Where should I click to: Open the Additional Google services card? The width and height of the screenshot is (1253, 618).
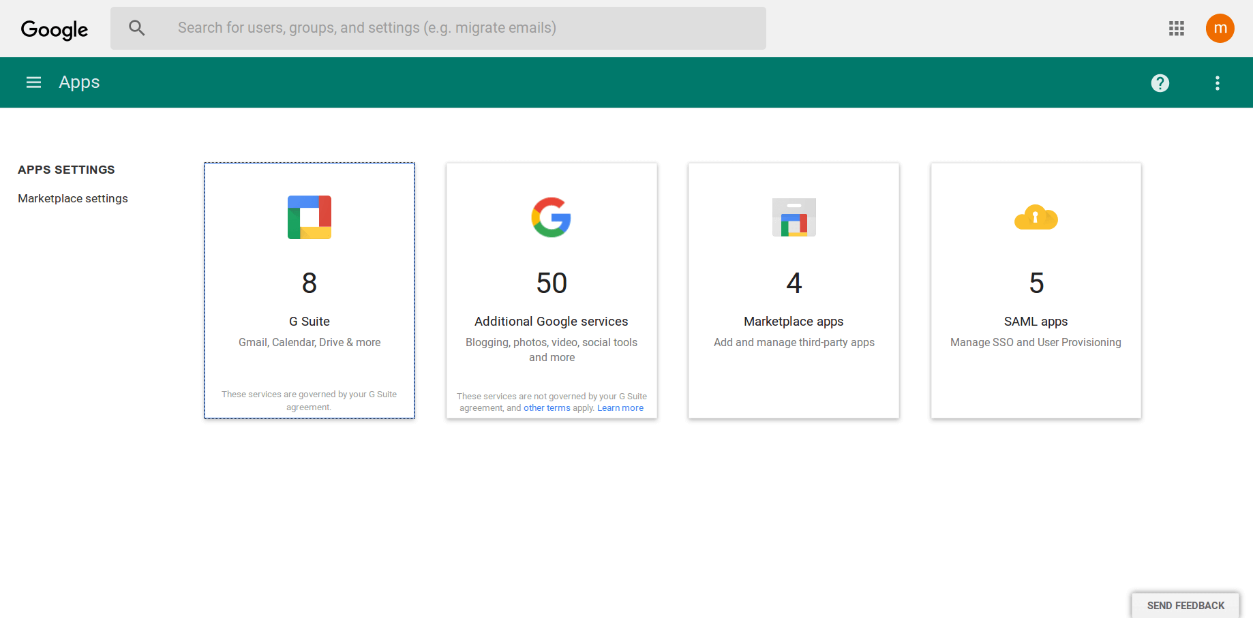point(551,290)
